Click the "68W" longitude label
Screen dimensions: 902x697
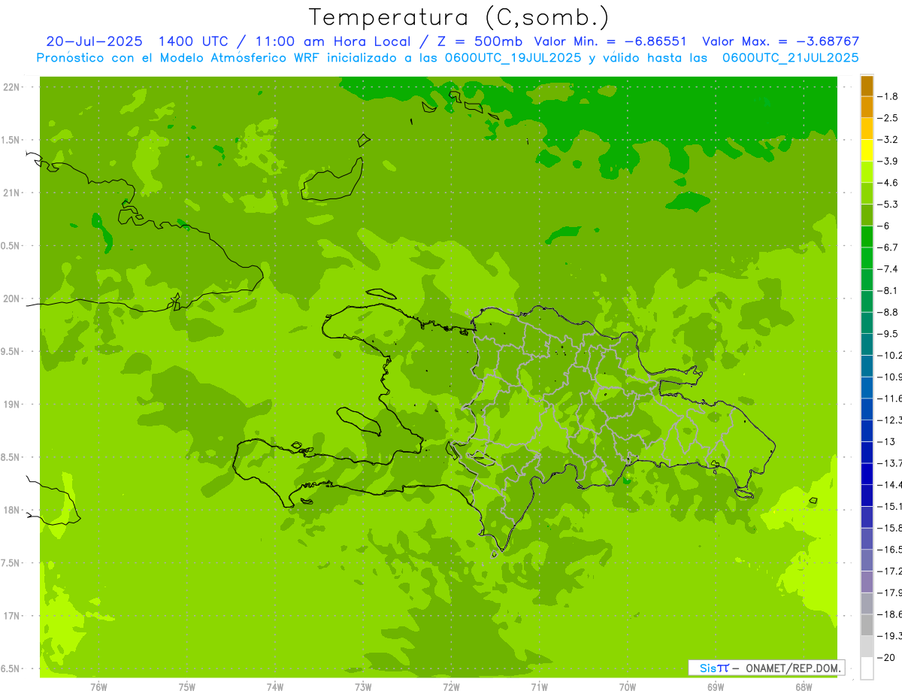pos(804,687)
